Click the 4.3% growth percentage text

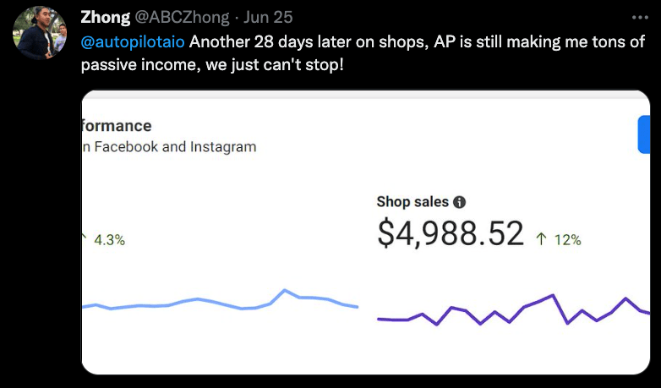(110, 240)
